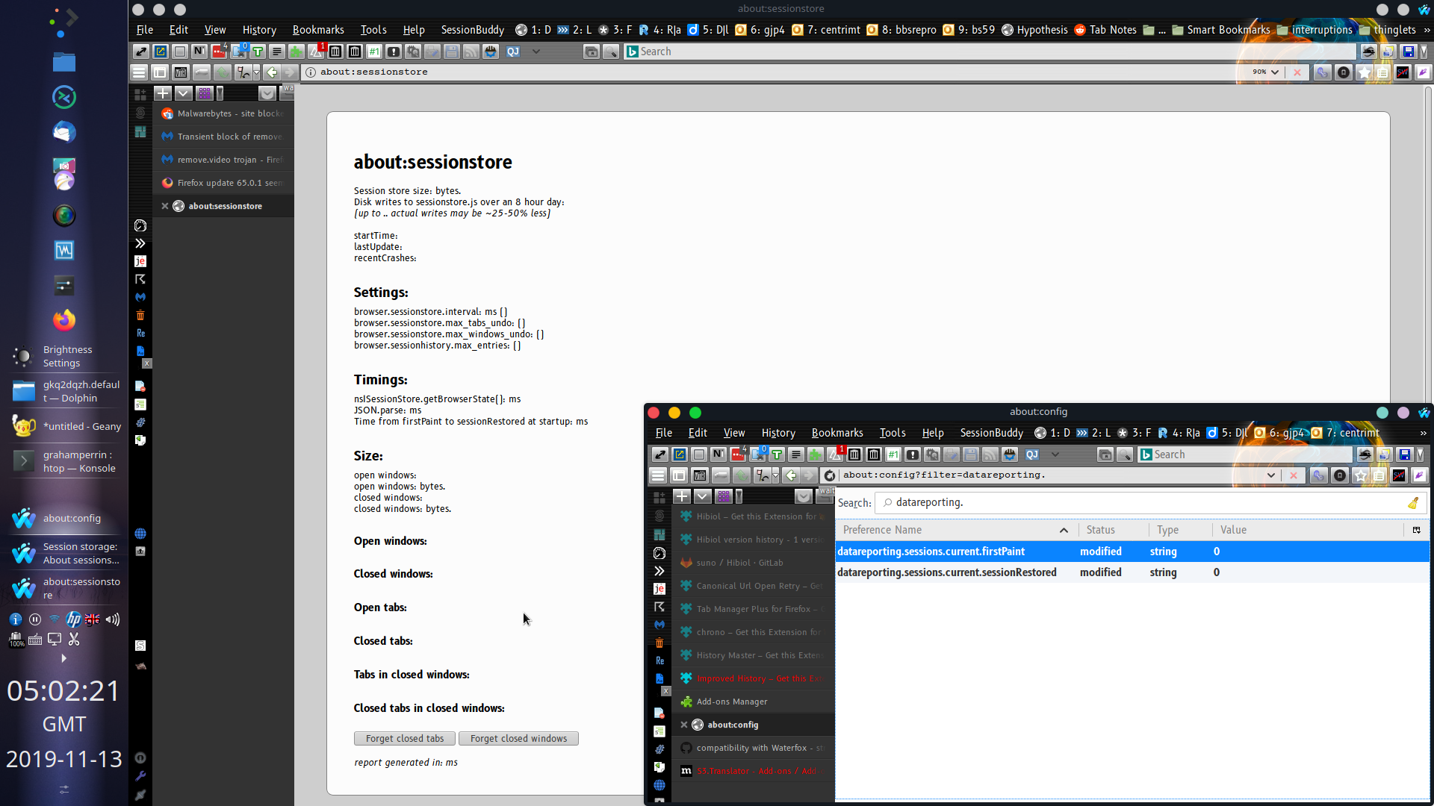The image size is (1434, 806).
Task: Open the Bookmarks menu
Action: click(x=318, y=30)
